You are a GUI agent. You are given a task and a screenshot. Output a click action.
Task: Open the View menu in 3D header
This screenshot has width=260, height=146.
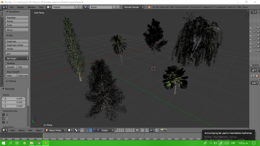tap(13, 130)
